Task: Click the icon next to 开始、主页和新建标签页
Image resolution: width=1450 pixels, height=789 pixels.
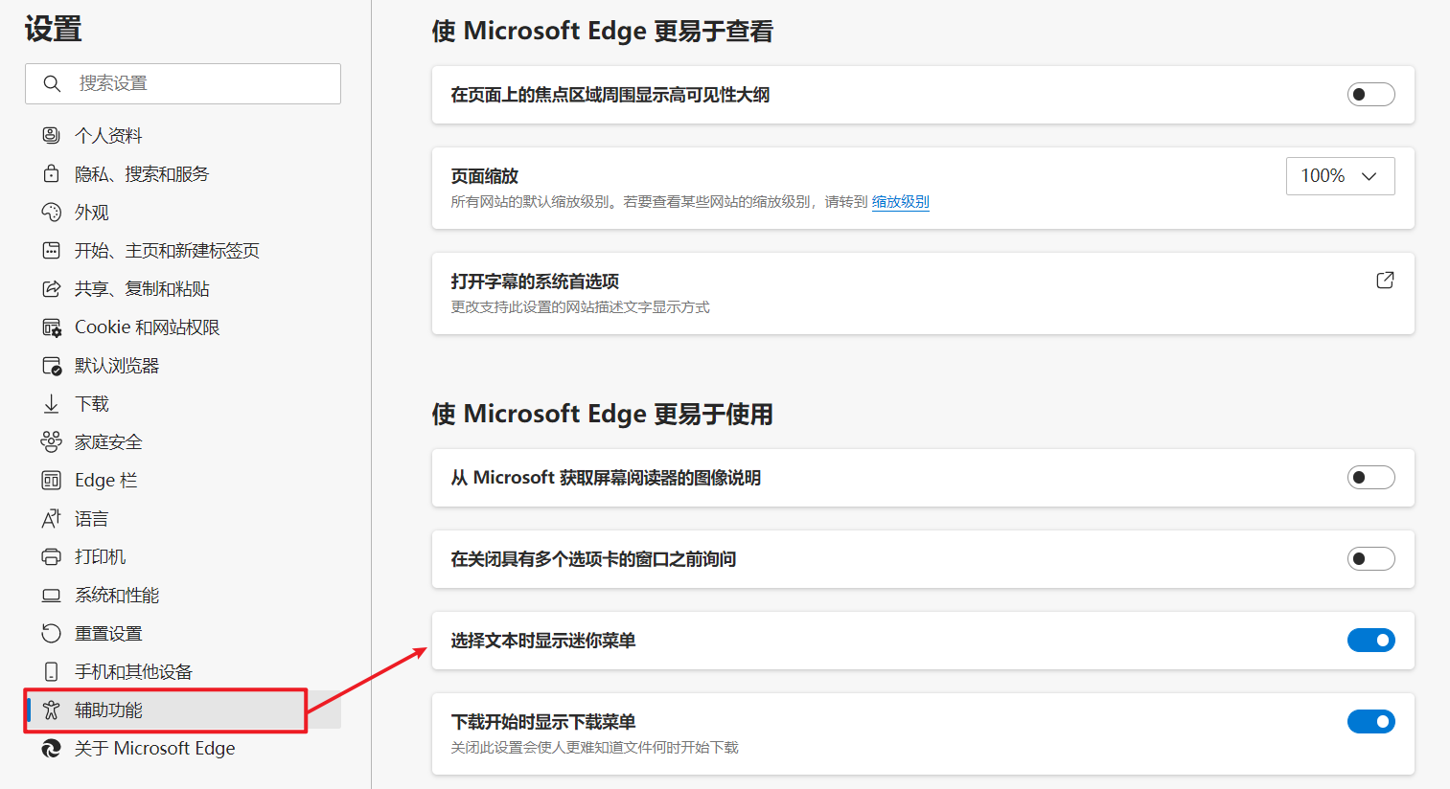Action: point(52,250)
